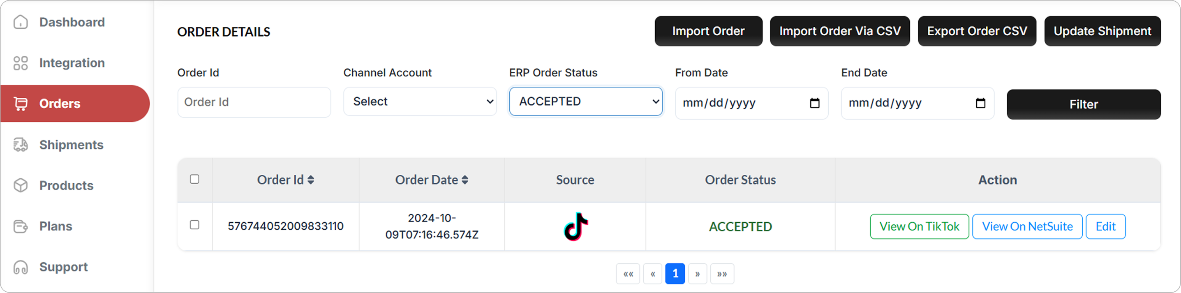The width and height of the screenshot is (1181, 293).
Task: Open the End Date calendar picker icon
Action: pos(980,103)
